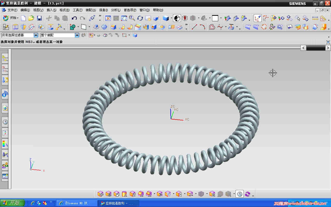Click the coil spring ring model

point(171,119)
